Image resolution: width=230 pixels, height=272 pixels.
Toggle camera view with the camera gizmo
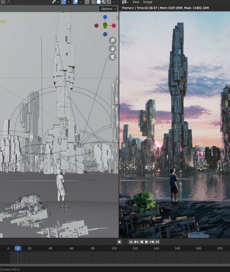tap(112, 57)
